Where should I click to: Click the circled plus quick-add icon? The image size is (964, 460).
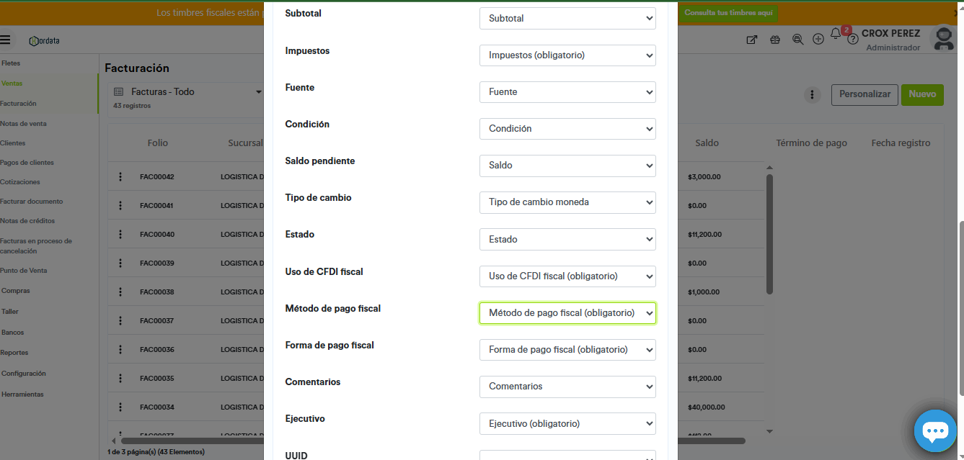818,40
